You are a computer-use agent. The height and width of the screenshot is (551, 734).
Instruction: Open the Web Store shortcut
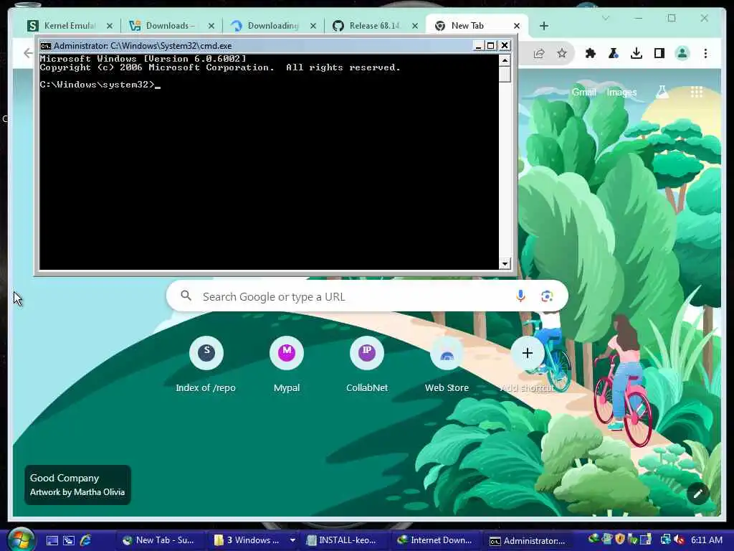point(447,364)
